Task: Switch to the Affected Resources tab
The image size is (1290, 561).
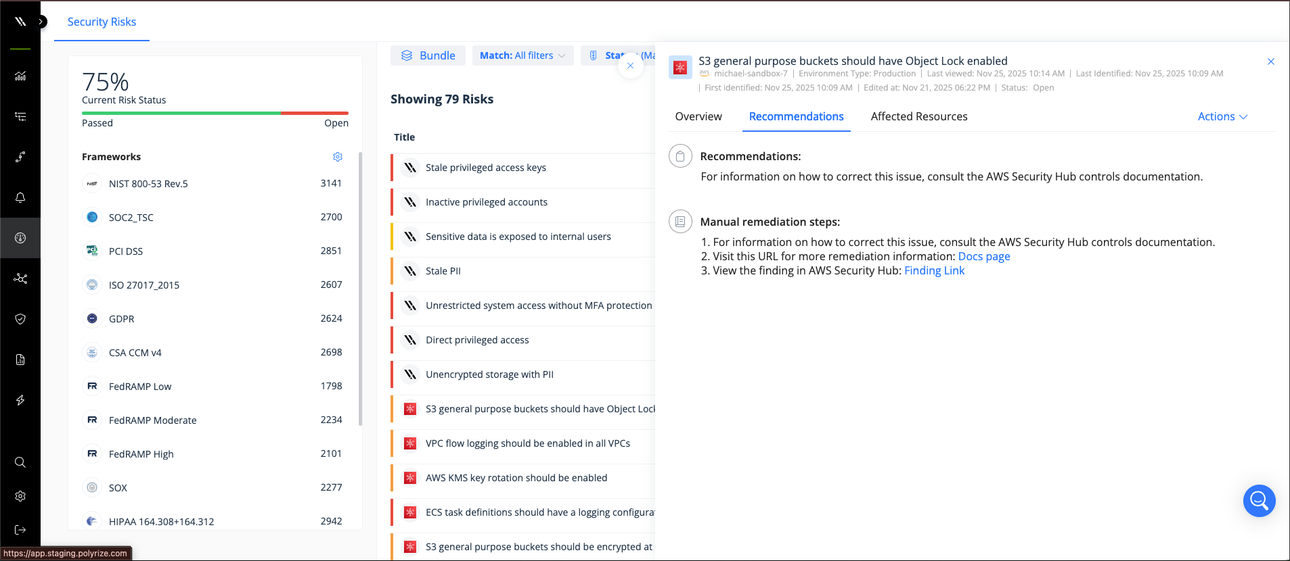Action: tap(918, 116)
